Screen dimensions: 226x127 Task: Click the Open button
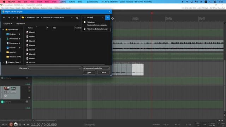coord(89,73)
